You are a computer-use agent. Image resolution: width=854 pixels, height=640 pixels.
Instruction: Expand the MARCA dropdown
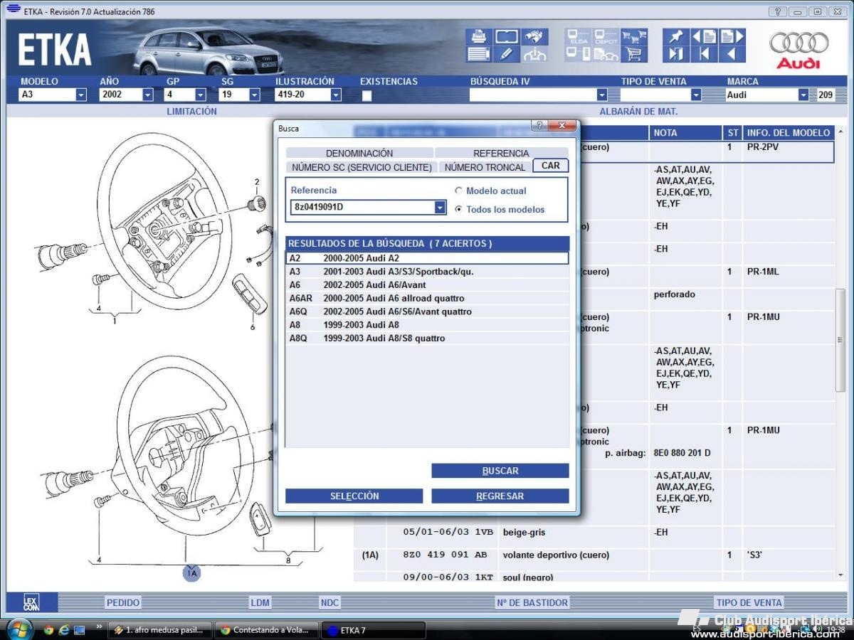(x=803, y=95)
